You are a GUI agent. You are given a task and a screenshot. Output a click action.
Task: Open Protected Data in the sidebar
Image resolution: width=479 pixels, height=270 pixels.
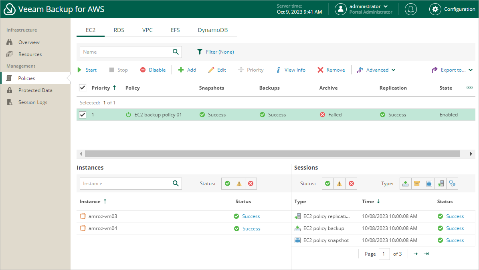pos(35,90)
